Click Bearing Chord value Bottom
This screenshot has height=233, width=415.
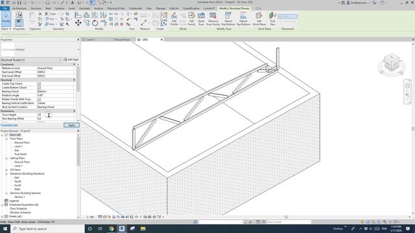(55, 91)
